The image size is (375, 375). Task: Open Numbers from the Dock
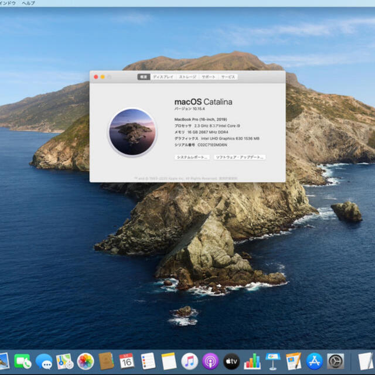click(x=252, y=361)
